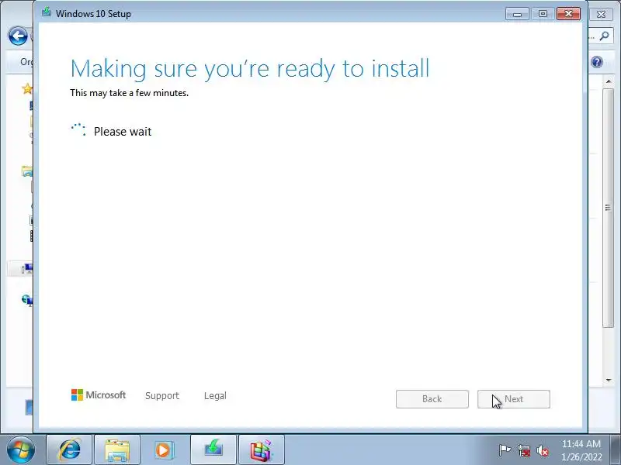Click Explorer scrollbar up arrow
This screenshot has width=621, height=465.
[609, 81]
